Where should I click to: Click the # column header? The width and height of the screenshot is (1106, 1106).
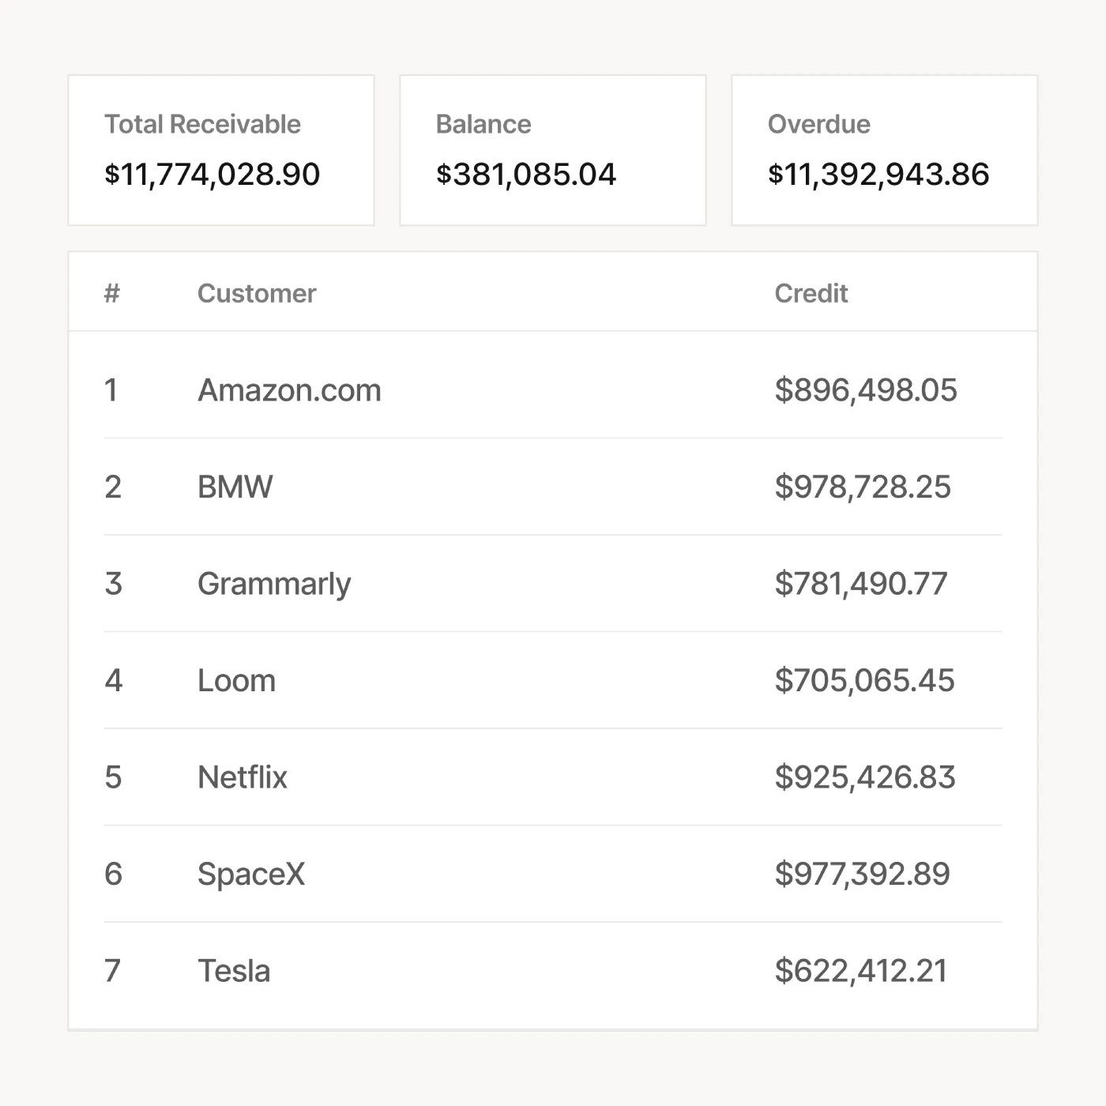point(112,293)
